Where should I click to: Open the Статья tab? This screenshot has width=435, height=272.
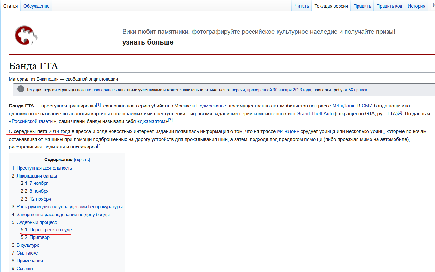point(10,6)
